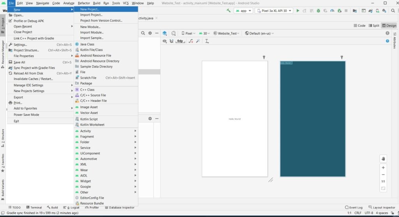Image resolution: width=399 pixels, height=217 pixels.
Task: Select New Project... from submenu
Action: click(x=106, y=9)
